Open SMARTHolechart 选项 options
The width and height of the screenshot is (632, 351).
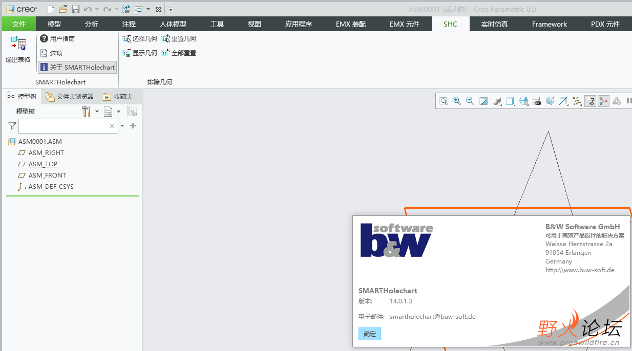coord(51,53)
